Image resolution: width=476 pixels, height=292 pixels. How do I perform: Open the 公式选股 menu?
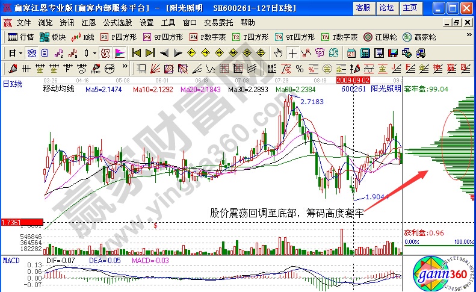[117, 22]
